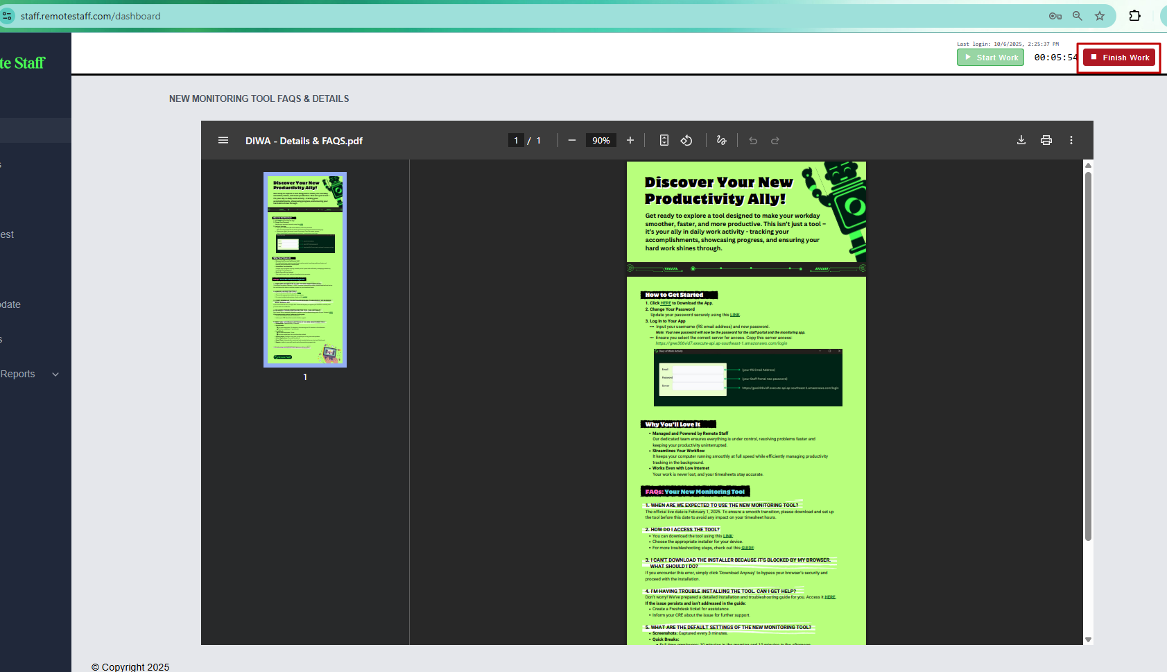Open LINK under How Do I Access
The height and width of the screenshot is (672, 1167).
(728, 536)
